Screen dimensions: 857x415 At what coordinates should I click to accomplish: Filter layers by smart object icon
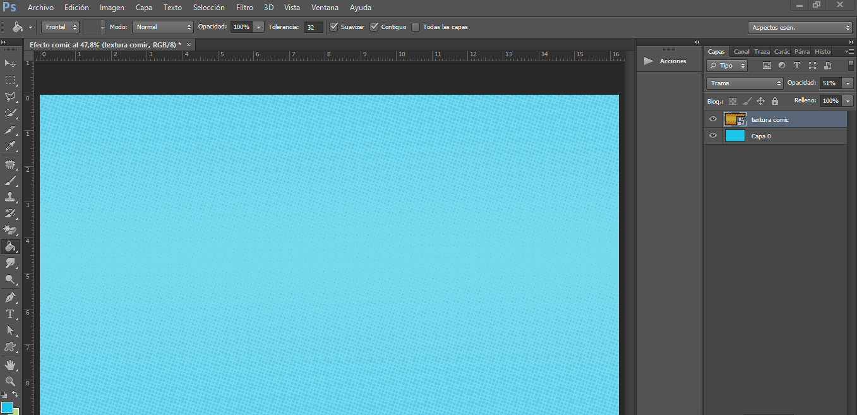[827, 65]
